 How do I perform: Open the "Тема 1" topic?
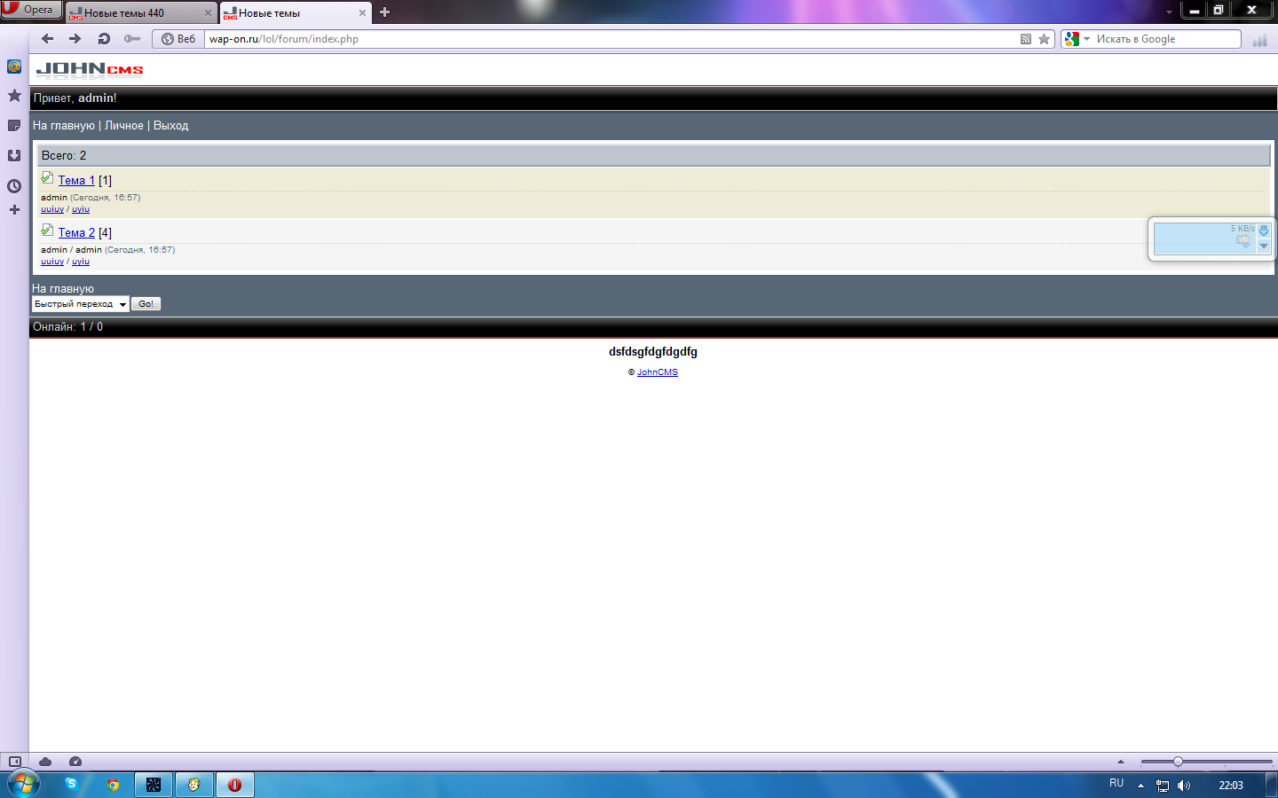(76, 180)
